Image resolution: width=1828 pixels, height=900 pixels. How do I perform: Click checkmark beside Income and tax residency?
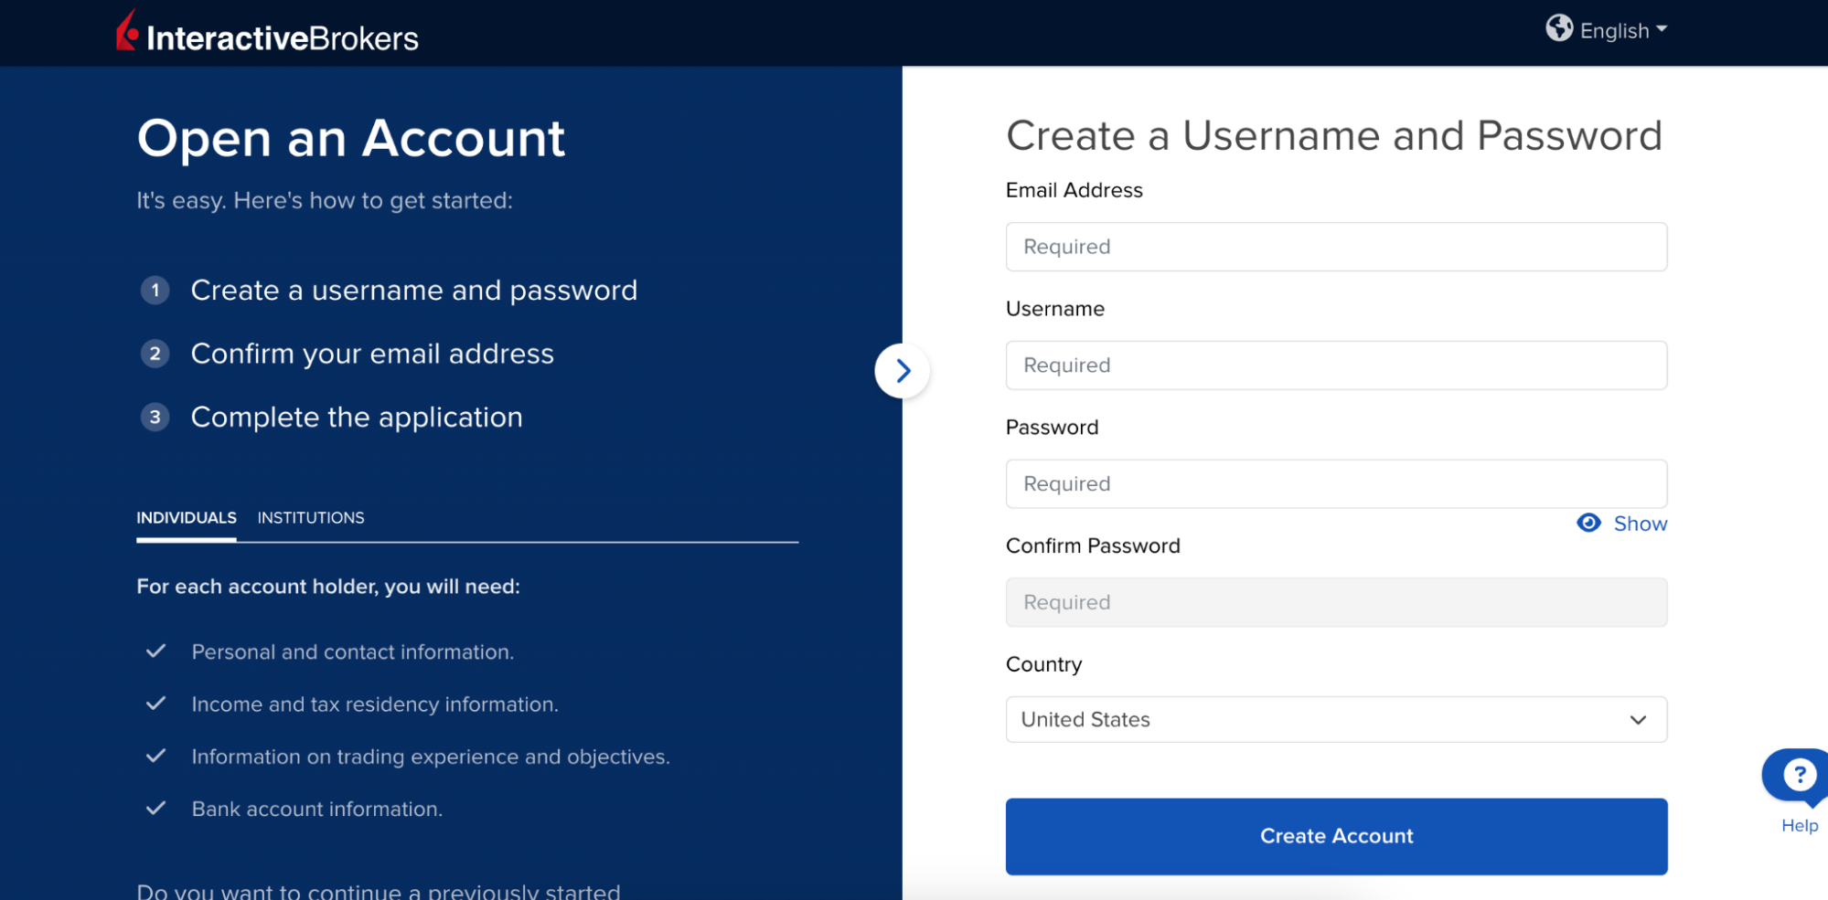156,704
